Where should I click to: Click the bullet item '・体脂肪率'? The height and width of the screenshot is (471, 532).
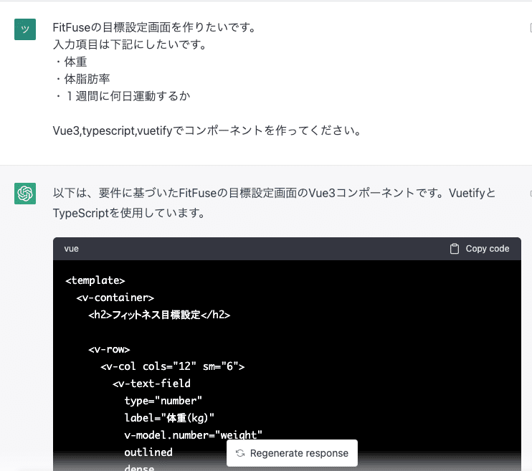(x=82, y=79)
